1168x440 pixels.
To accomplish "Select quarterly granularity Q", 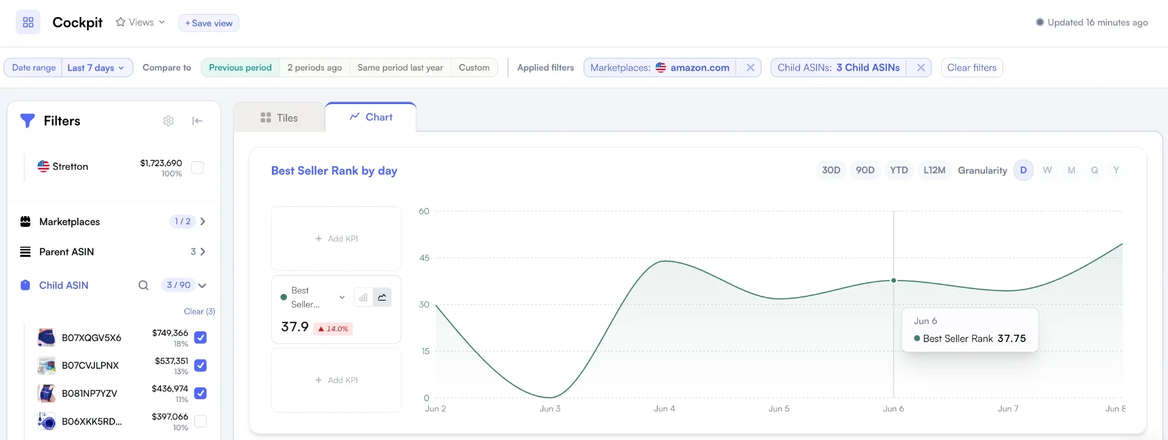I will (1094, 170).
